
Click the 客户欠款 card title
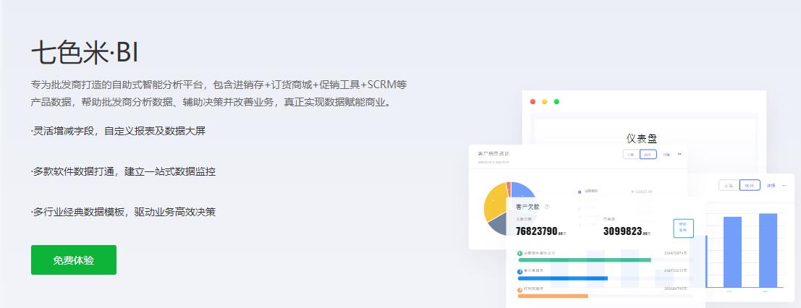528,207
